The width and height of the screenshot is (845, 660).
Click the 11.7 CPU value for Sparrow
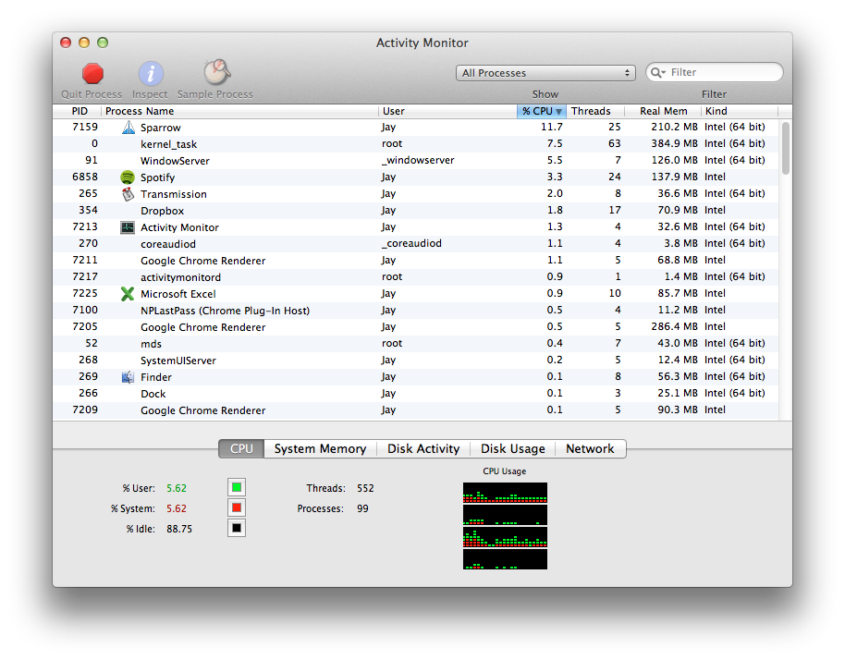pos(552,128)
